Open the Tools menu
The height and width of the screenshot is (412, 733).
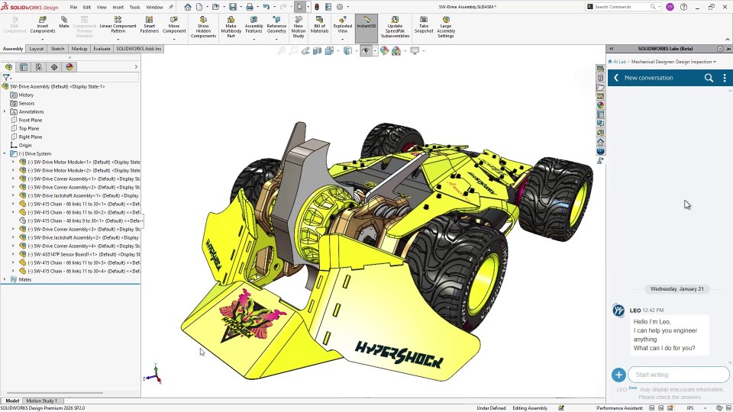pos(134,7)
